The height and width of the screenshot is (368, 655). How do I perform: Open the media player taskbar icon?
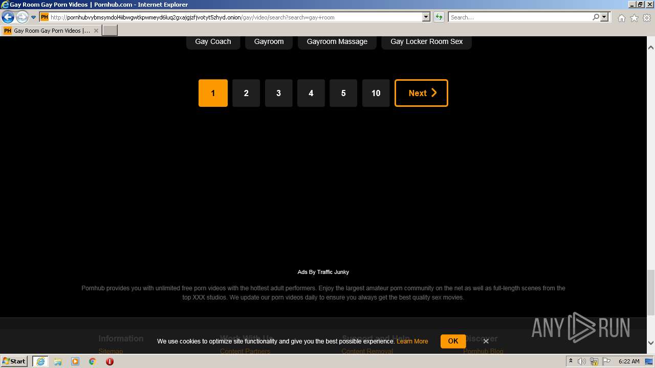(75, 361)
